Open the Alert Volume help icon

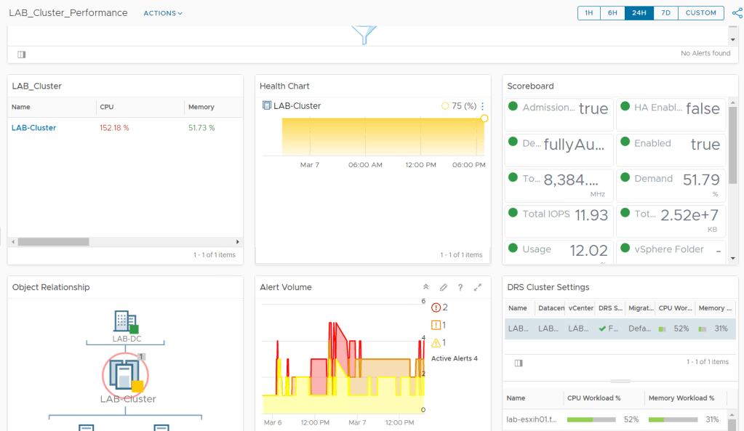[460, 288]
